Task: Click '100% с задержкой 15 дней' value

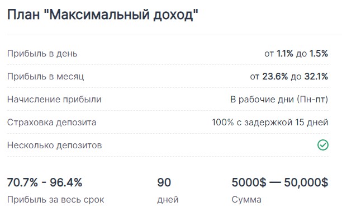Action: 270,123
